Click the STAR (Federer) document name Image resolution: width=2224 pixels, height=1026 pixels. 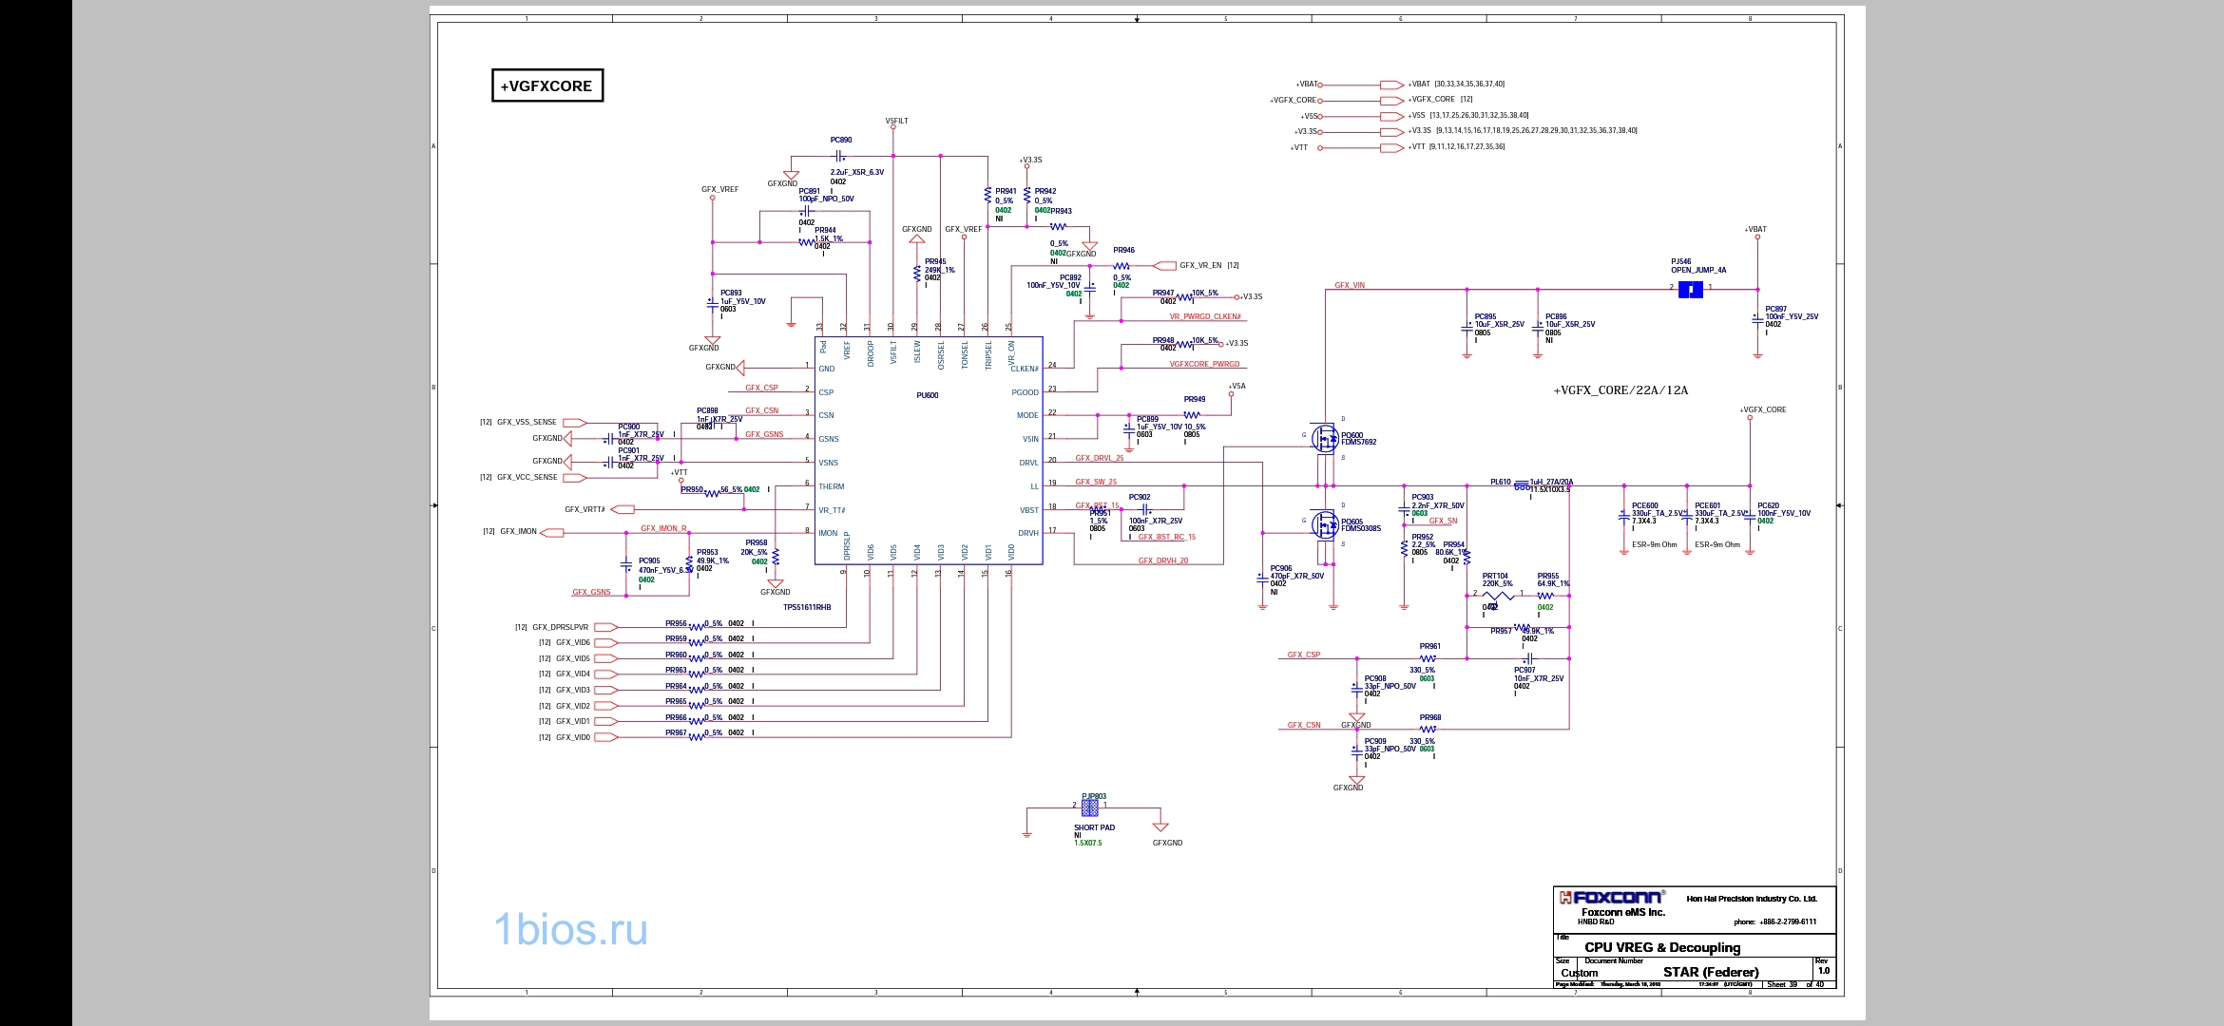point(1711,972)
